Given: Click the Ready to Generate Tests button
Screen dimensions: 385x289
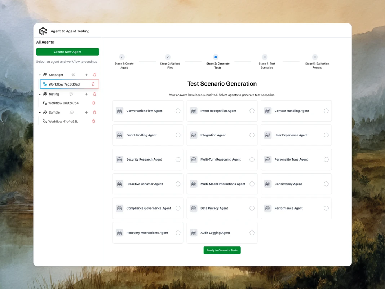Looking at the screenshot, I should pos(222,250).
